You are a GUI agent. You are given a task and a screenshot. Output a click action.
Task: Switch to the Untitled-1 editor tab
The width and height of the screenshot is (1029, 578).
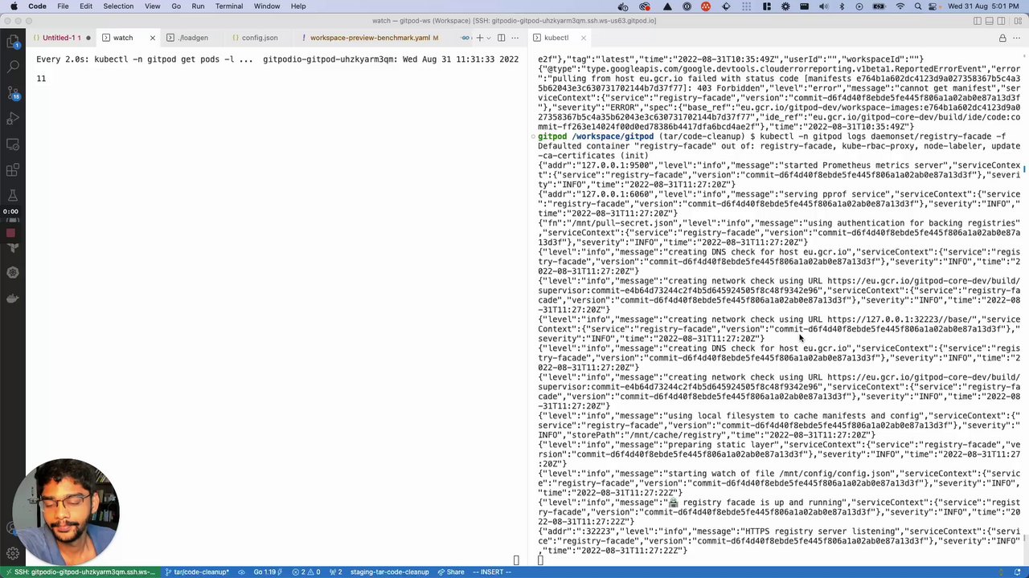click(x=60, y=38)
